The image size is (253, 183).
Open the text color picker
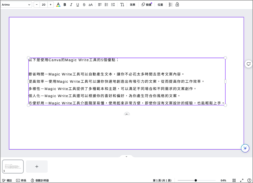click(x=58, y=5)
